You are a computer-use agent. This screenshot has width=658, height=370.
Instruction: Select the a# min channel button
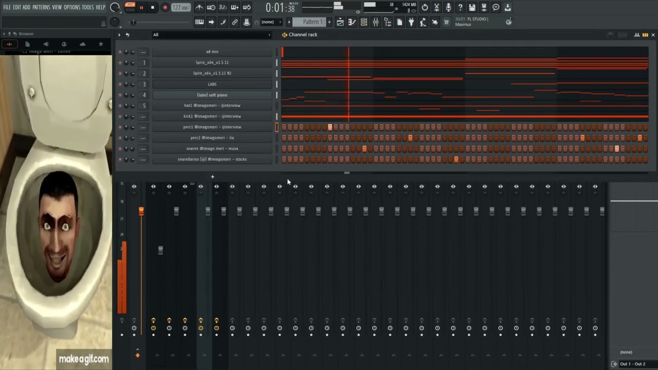click(x=212, y=52)
